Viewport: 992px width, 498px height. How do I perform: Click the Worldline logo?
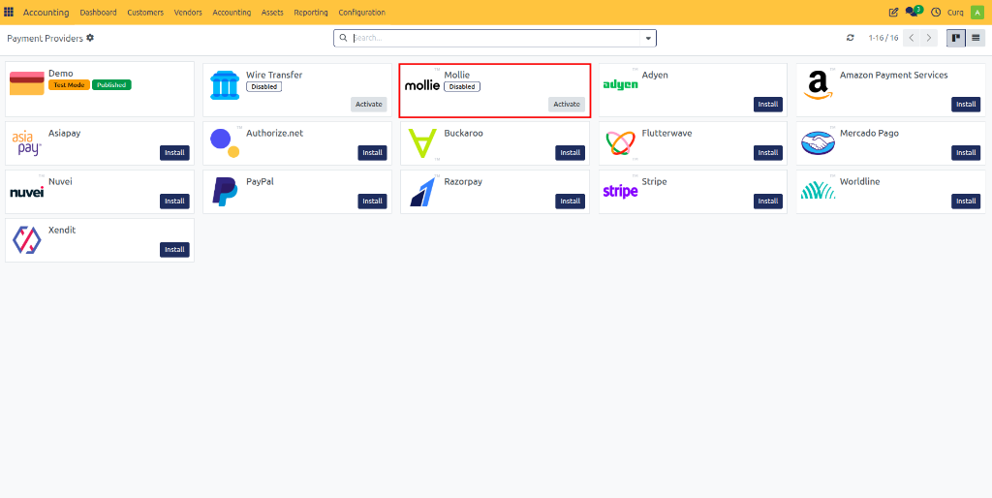(x=818, y=191)
